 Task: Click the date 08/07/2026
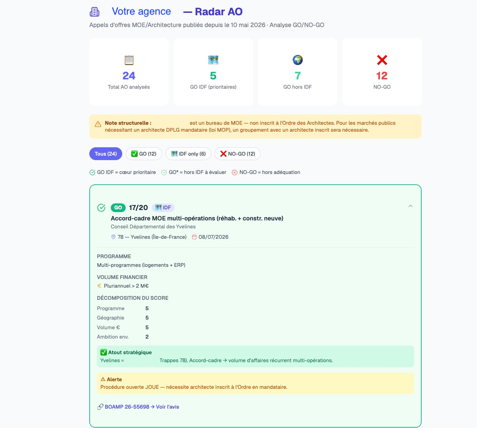pos(214,237)
